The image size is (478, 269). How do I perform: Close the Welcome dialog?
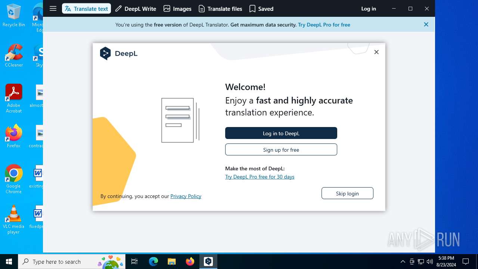376,52
